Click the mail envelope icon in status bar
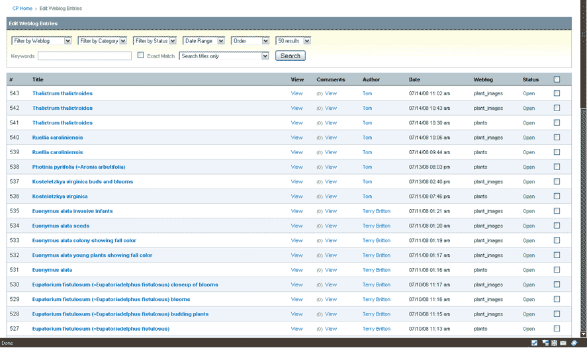Image resolution: width=587 pixels, height=348 pixels. click(x=563, y=343)
